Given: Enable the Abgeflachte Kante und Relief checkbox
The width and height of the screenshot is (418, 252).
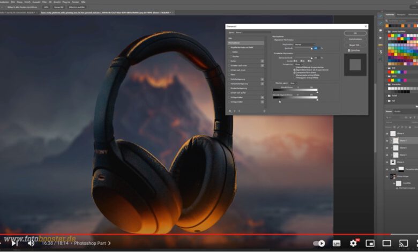Looking at the screenshot, I should pyautogui.click(x=230, y=48).
